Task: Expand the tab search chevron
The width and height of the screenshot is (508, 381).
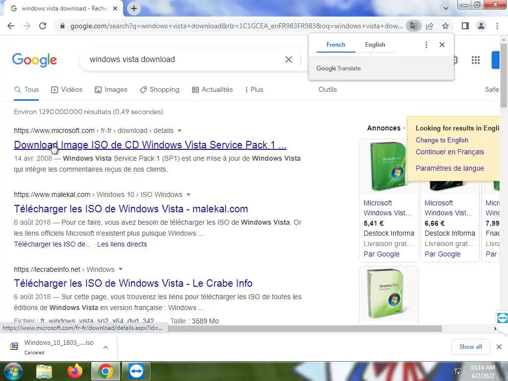Action: 446,8
